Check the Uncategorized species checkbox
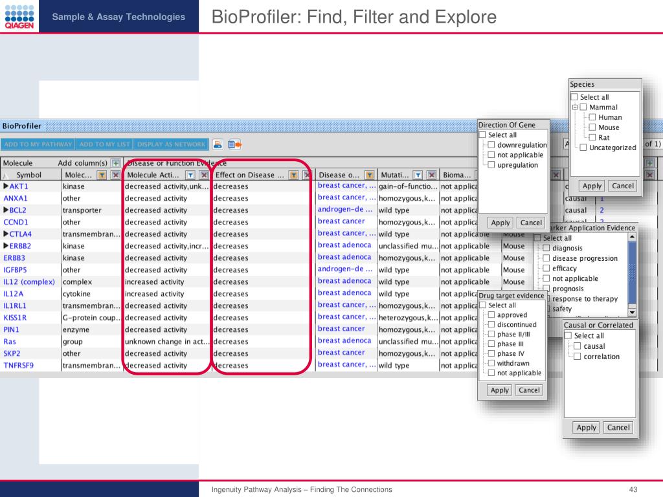The width and height of the screenshot is (663, 497). [583, 148]
